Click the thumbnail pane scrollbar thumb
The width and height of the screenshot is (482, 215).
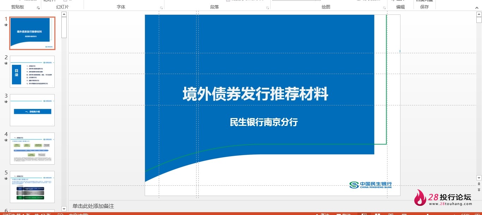(64, 27)
